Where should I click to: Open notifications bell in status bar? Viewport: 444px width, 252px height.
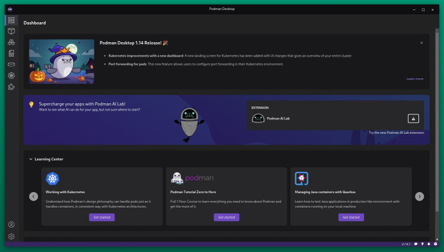click(x=428, y=244)
